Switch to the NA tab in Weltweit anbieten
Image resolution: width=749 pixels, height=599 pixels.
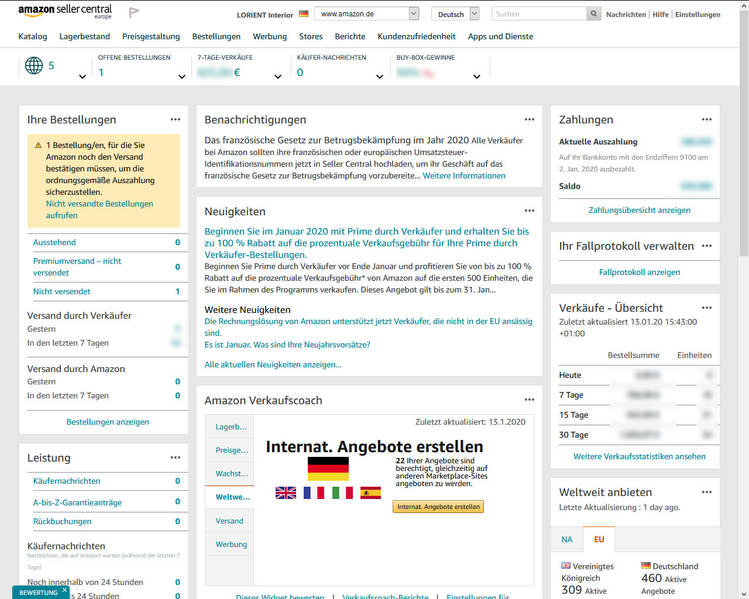click(567, 539)
